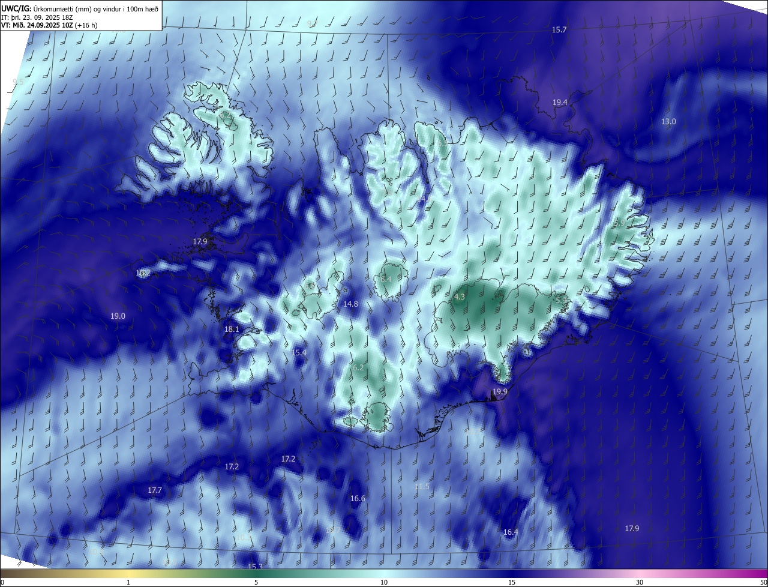Click the initial time line 'IT: þri. 23. 09. 2025 18Z'

click(37, 17)
